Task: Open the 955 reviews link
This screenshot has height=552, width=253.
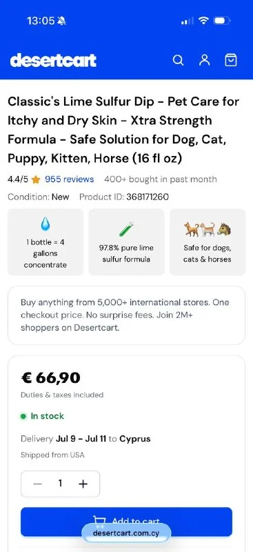Action: pos(70,179)
